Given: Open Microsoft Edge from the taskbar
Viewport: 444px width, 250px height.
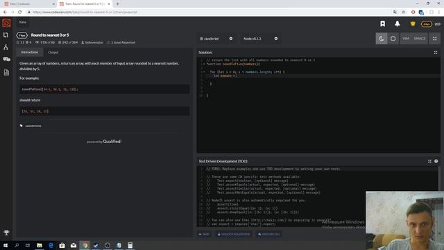Looking at the screenshot, I should pos(51,245).
